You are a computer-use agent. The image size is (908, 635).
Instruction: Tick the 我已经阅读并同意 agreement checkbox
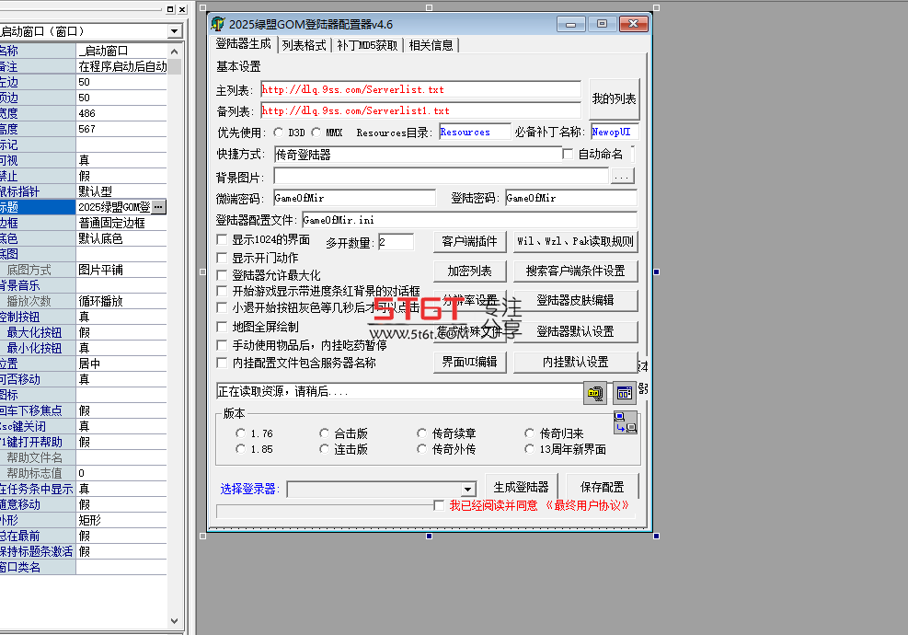click(x=439, y=505)
